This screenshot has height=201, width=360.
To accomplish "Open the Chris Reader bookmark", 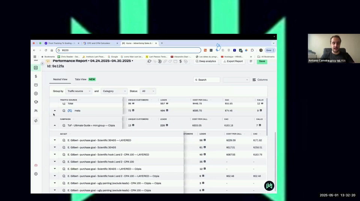I will click(x=69, y=57).
